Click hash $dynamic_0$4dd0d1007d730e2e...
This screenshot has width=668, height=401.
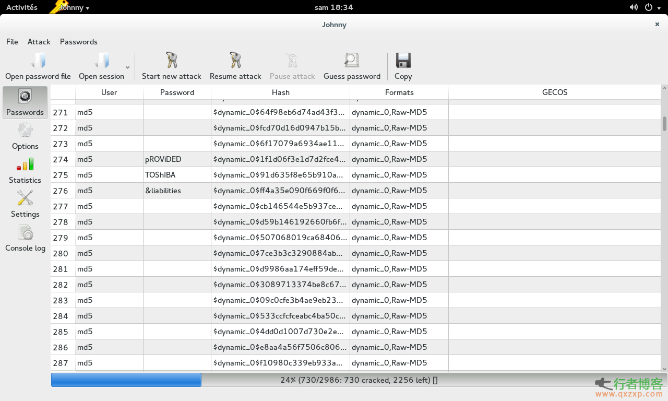click(280, 332)
